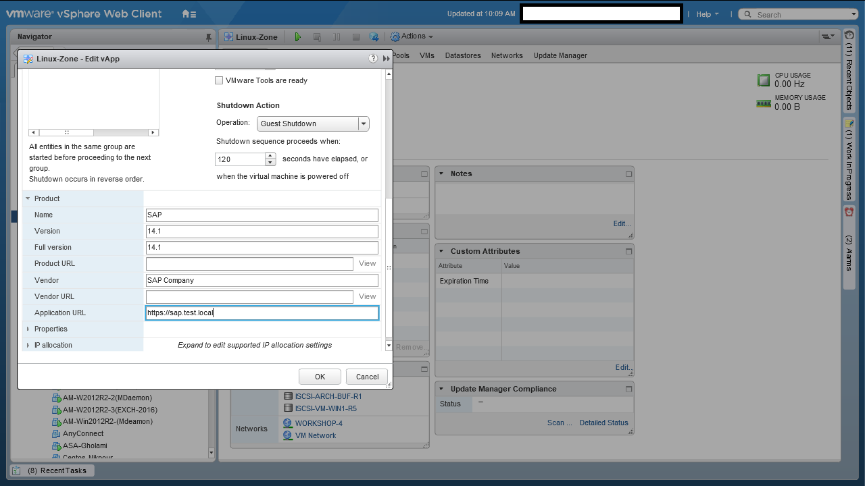Open the Shutdown Operation dropdown

(364, 124)
